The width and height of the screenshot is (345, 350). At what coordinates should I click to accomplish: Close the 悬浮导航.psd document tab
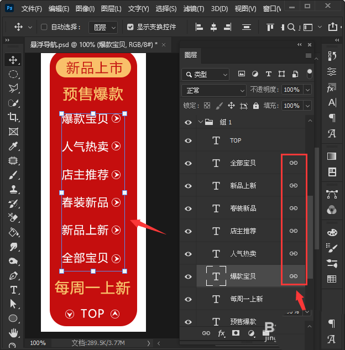[164, 45]
